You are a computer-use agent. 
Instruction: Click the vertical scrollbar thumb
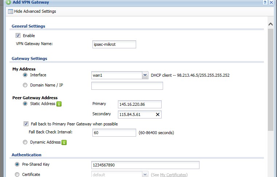[270, 80]
